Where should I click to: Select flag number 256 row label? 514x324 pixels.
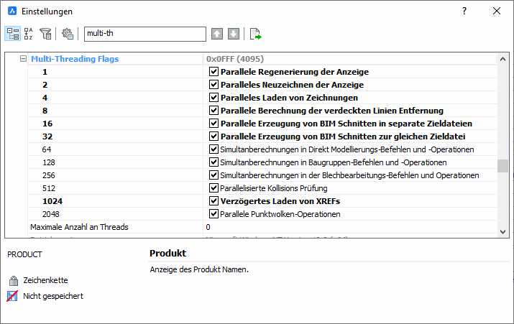point(48,175)
